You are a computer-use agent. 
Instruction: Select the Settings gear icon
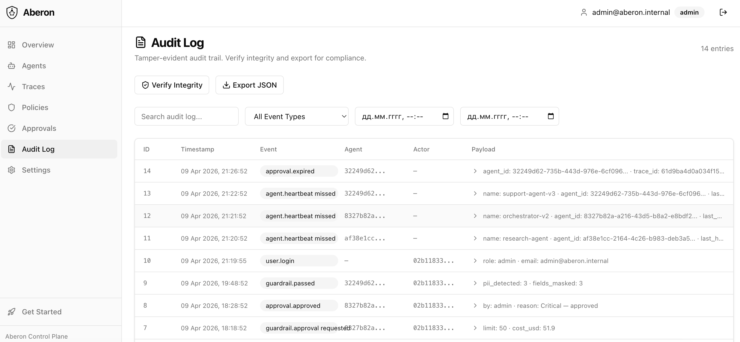(11, 170)
